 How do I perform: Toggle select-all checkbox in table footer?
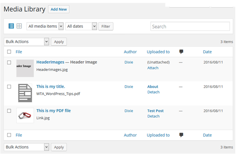(9, 135)
